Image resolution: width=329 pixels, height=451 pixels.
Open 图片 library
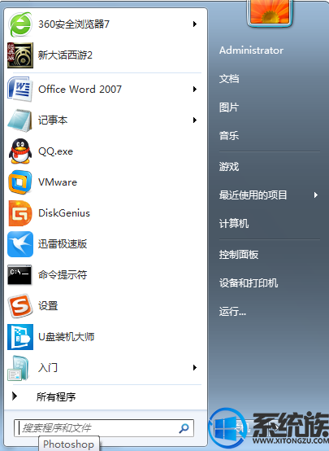click(229, 107)
